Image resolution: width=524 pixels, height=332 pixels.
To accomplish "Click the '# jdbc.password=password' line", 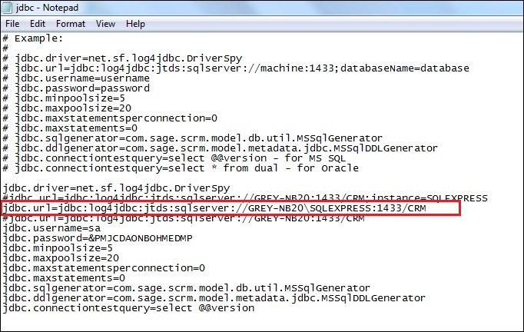I will (76, 88).
